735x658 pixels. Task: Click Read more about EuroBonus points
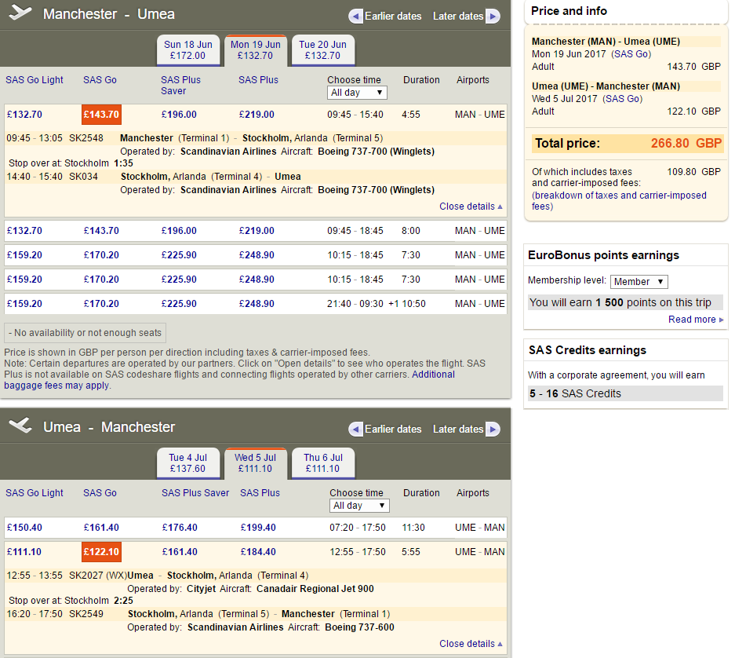tap(696, 320)
